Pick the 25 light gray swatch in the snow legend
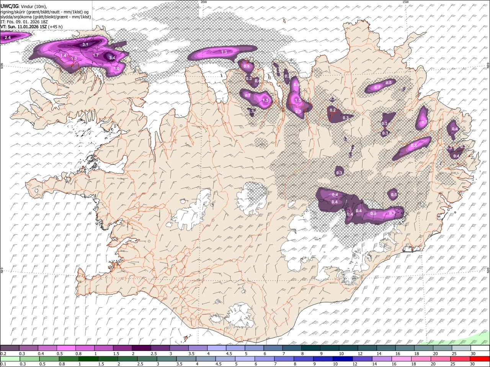The width and height of the screenshot is (490, 367). (461, 348)
